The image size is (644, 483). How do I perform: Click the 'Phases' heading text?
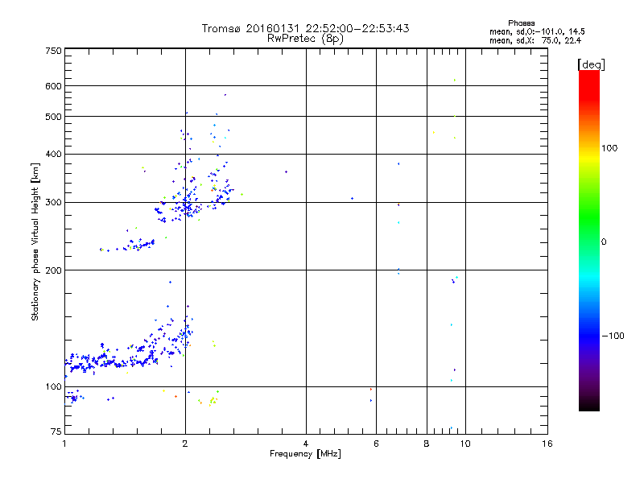coord(521,23)
